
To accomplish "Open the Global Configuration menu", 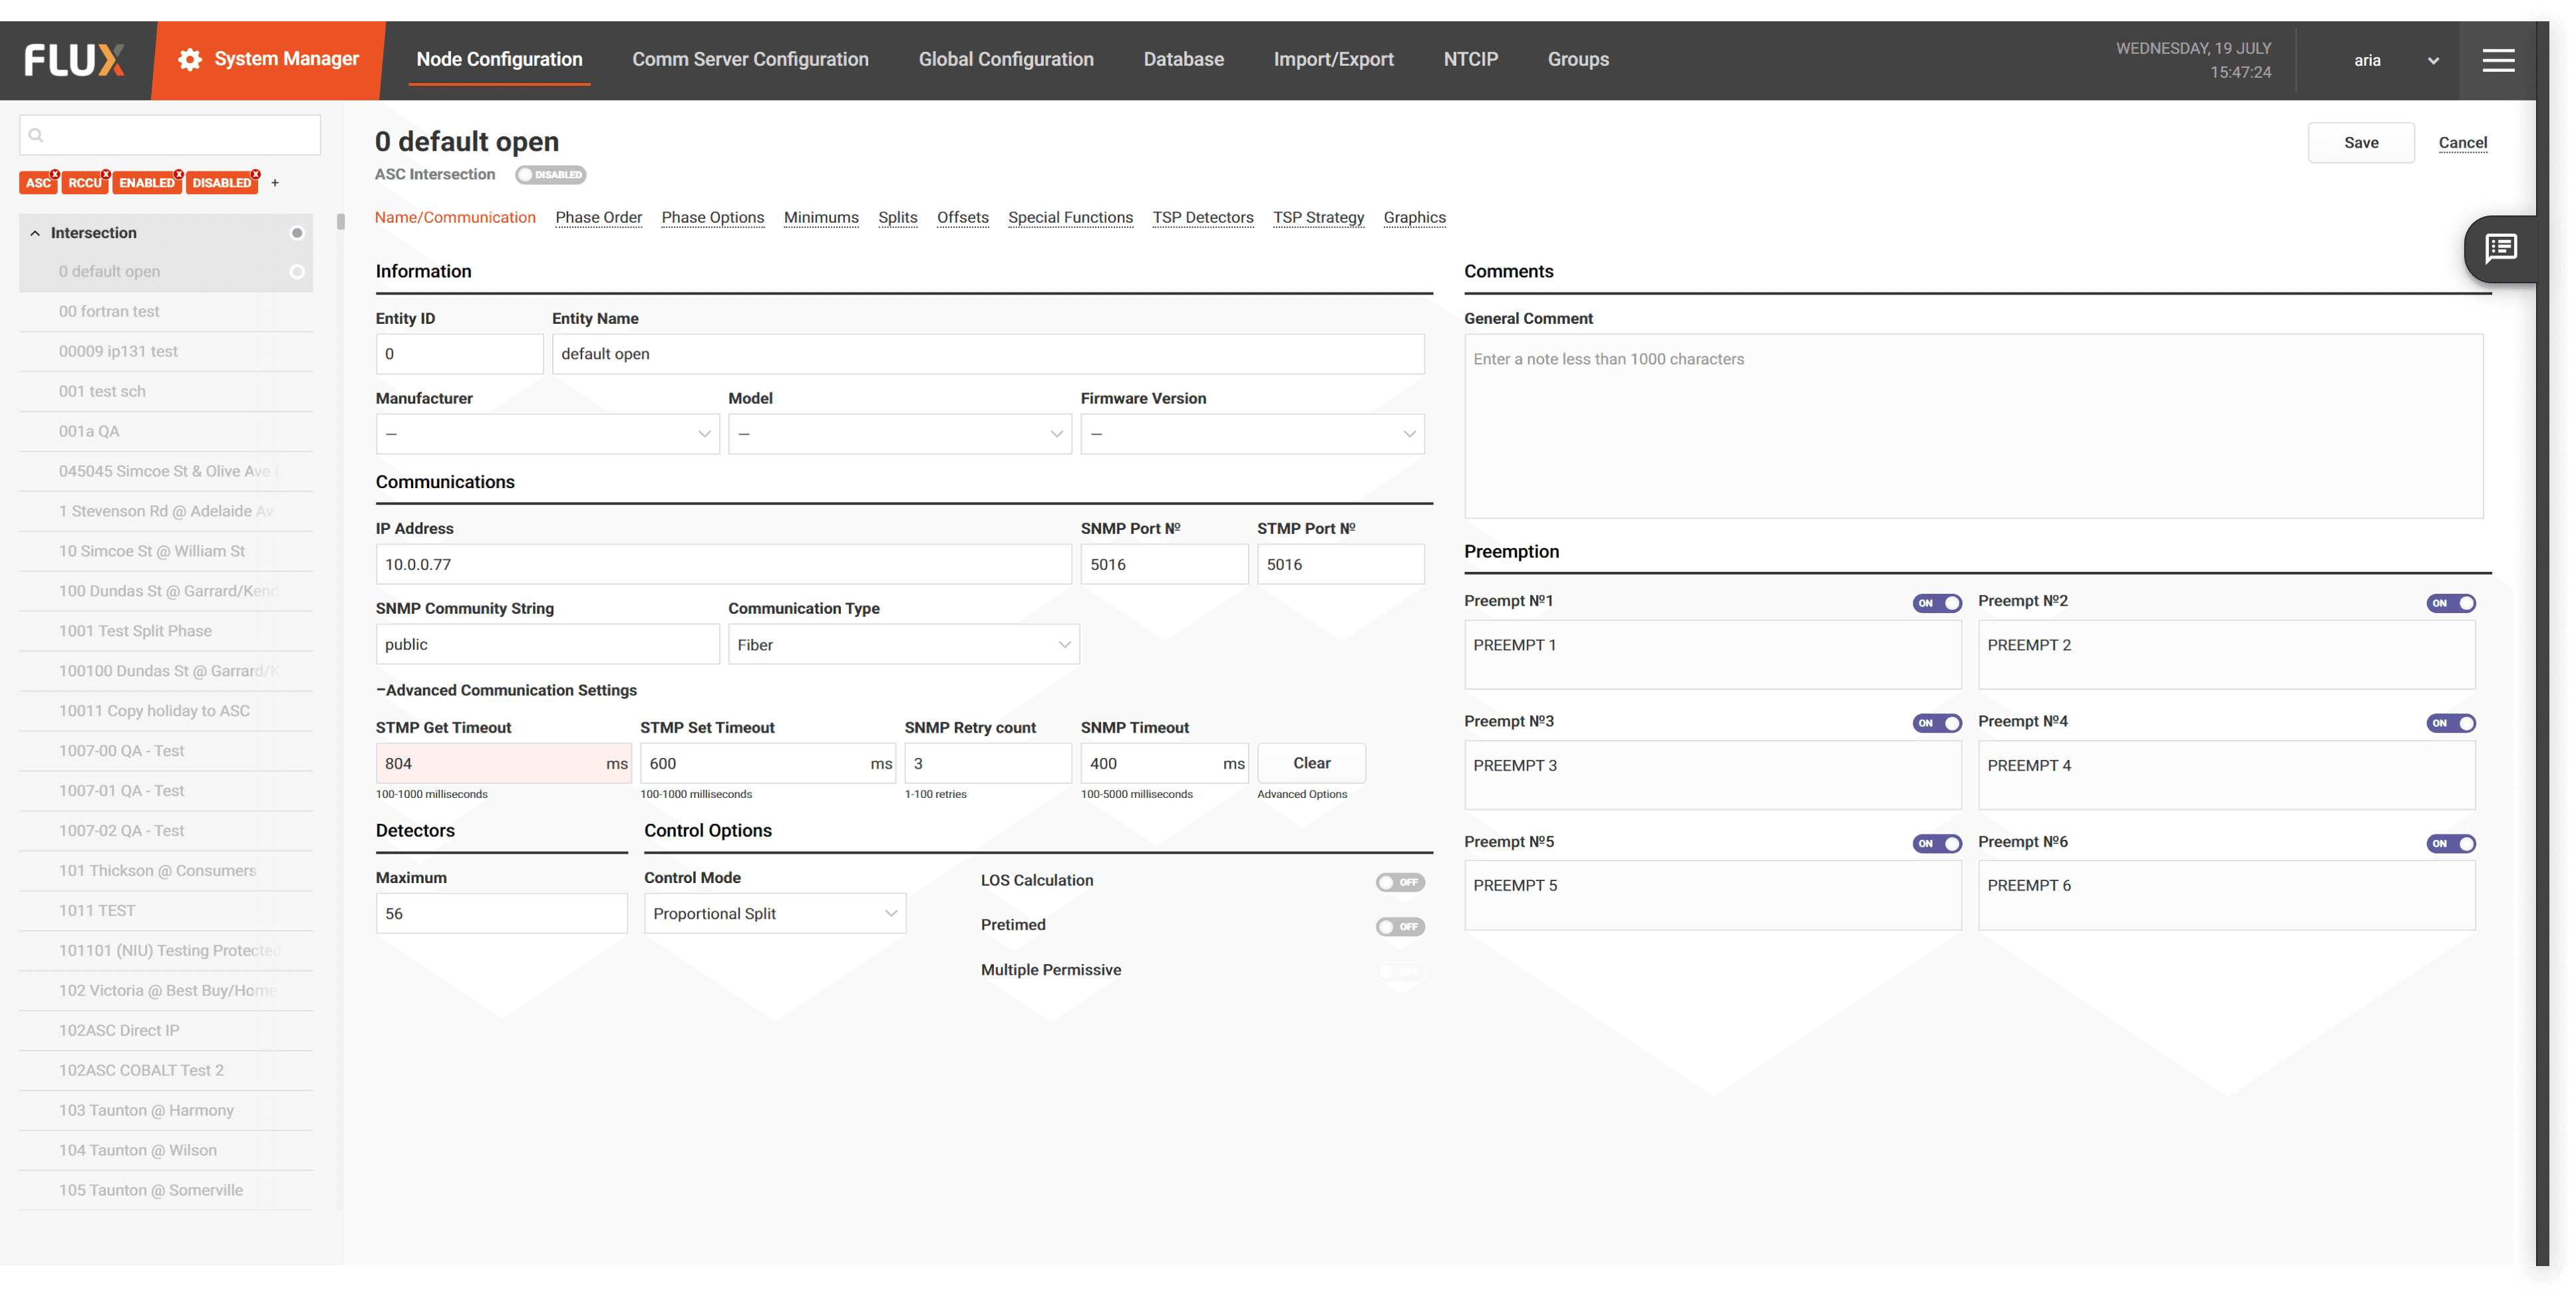I will (x=1005, y=59).
